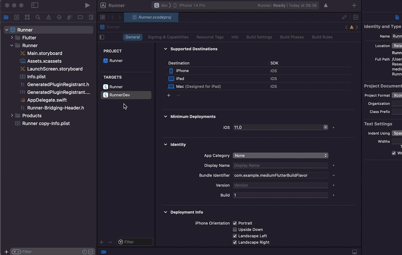
Task: Toggle the Wrap lines checkbox in inspector
Action: [394, 153]
